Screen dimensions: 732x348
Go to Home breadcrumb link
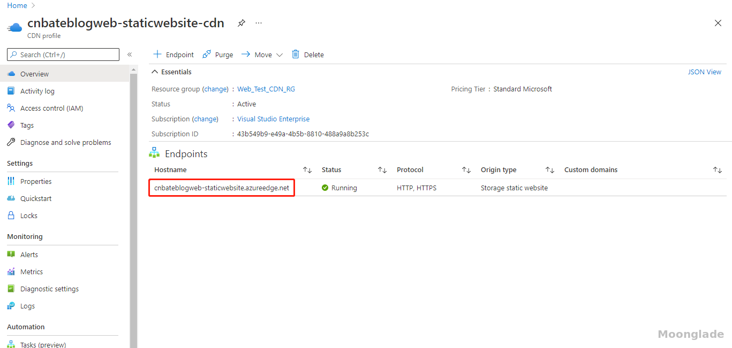coord(17,5)
